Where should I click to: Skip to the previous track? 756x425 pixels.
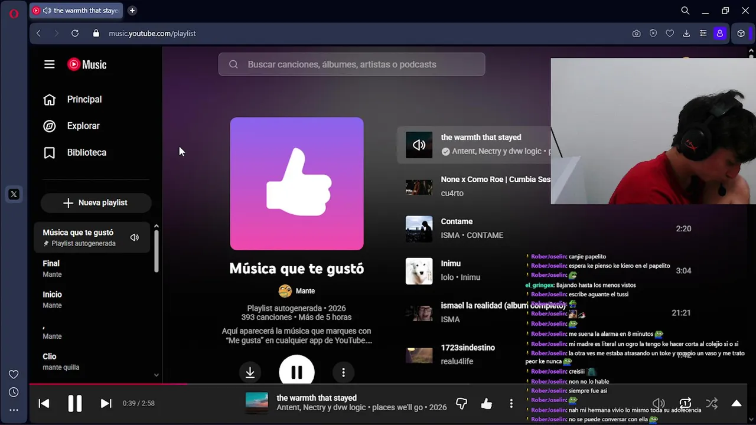44,403
